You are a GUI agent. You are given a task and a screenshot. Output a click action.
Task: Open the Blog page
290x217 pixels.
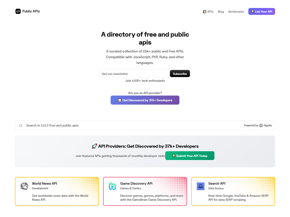(221, 11)
